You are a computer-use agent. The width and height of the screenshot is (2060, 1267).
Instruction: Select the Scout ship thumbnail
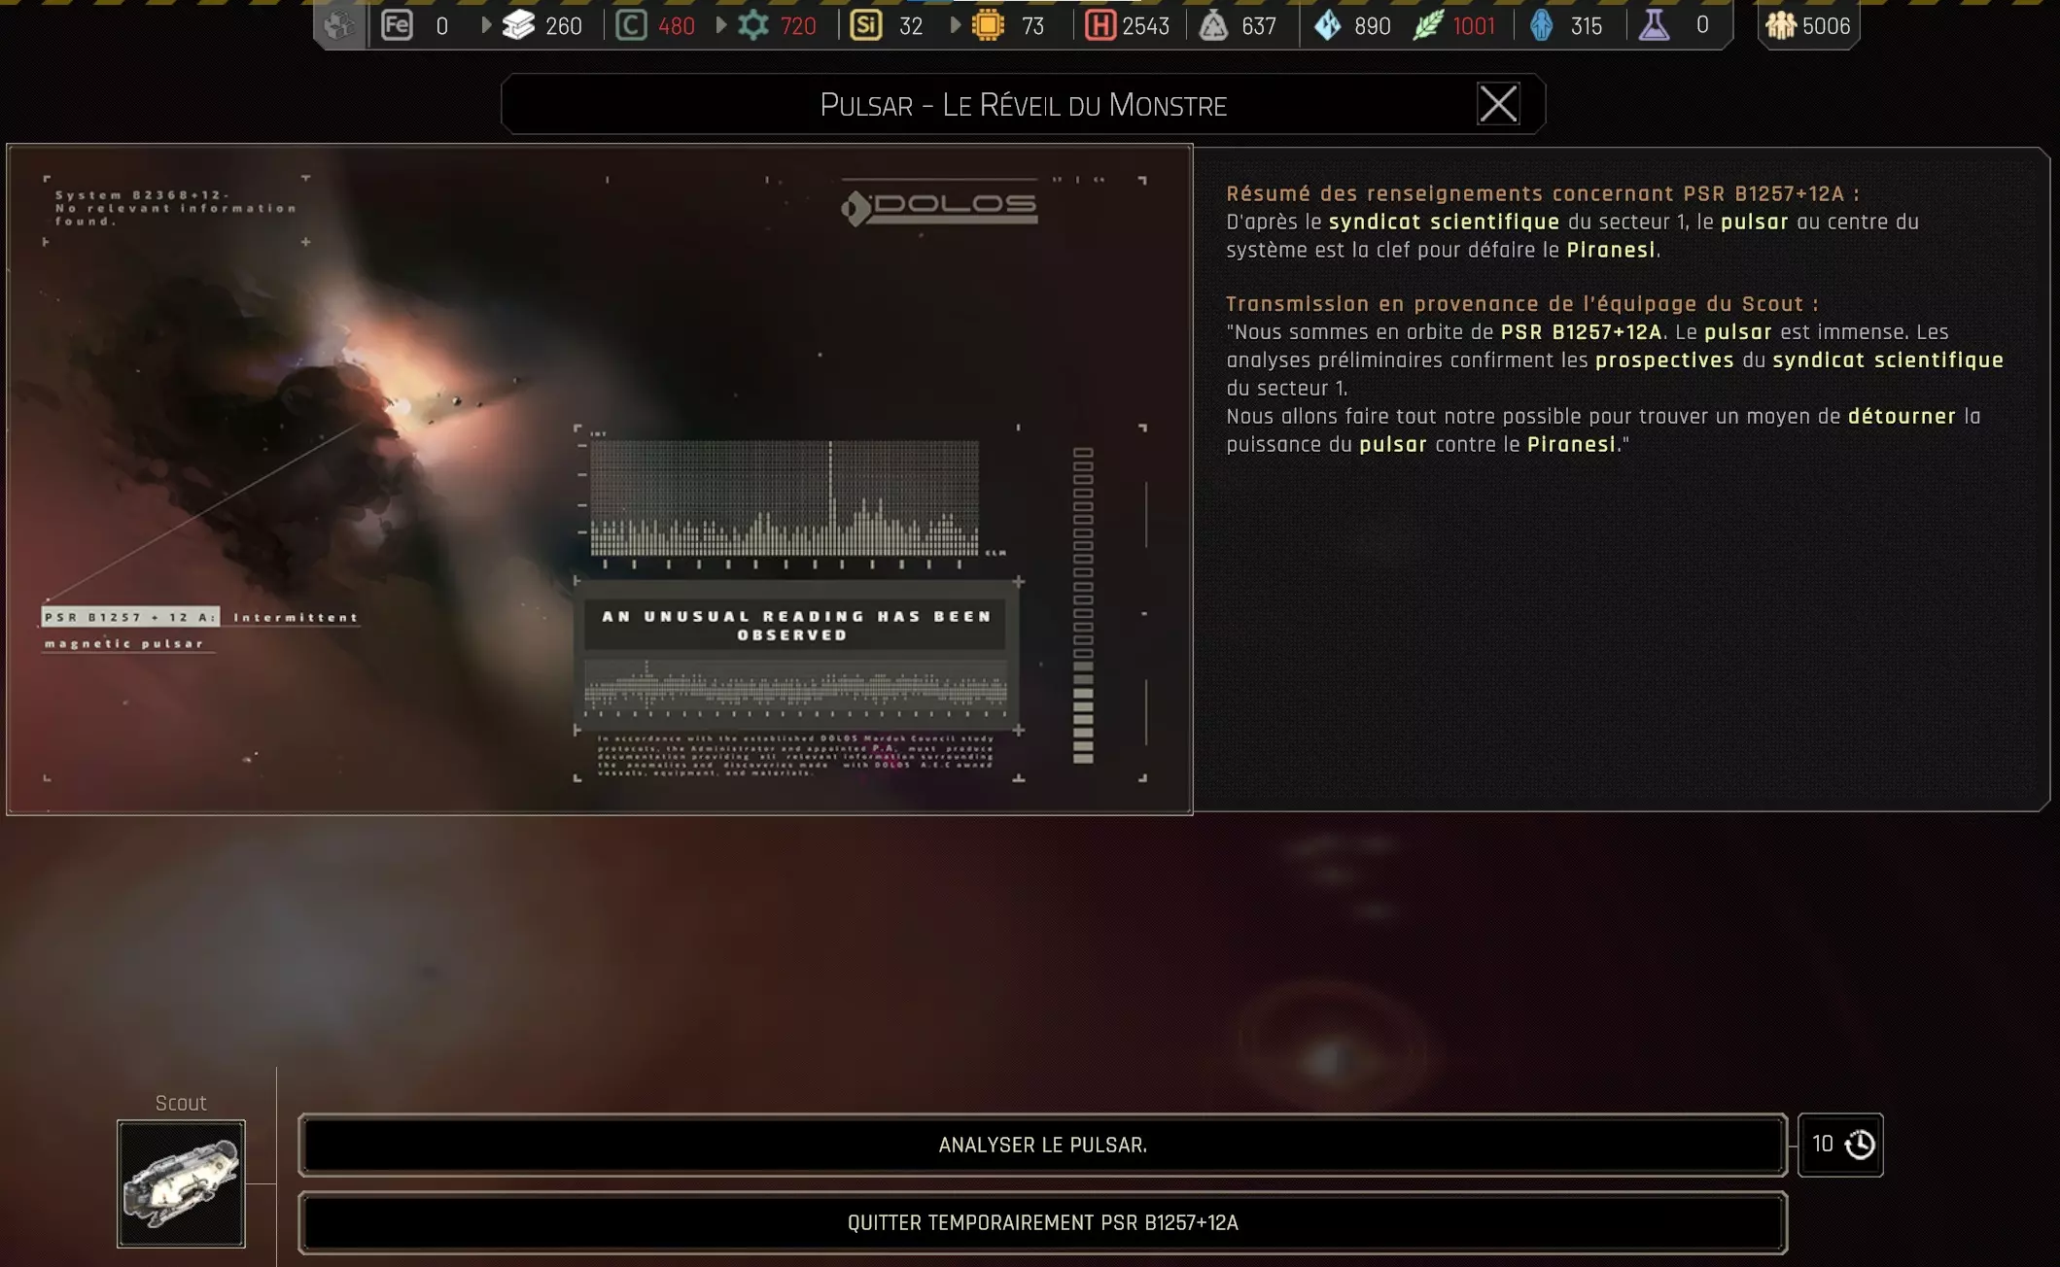(x=181, y=1183)
